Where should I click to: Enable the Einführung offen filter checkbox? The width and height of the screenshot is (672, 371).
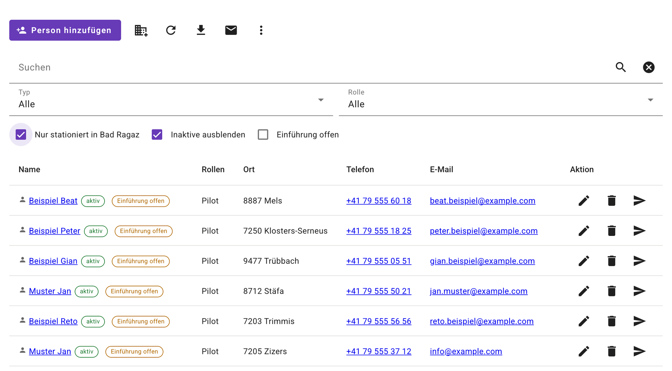click(263, 134)
